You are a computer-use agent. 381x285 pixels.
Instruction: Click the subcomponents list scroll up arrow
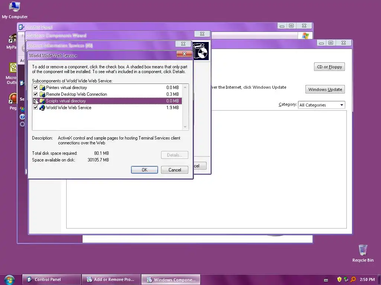(185, 87)
